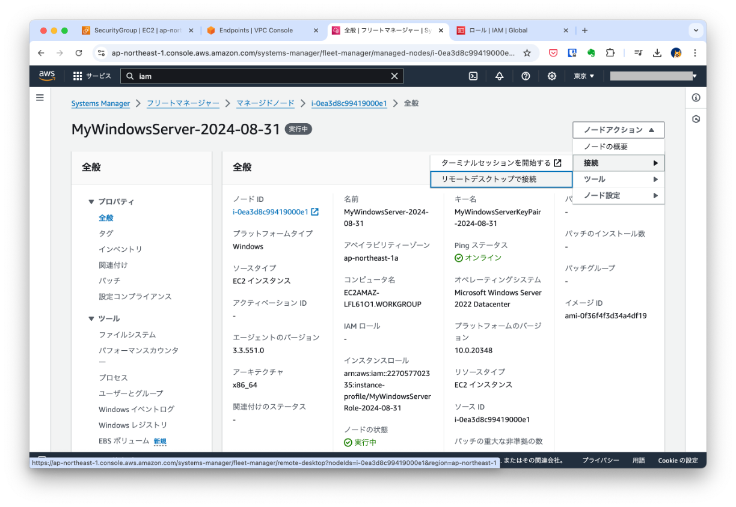Open the browser extensions puzzle icon
The image size is (736, 507).
(x=610, y=53)
